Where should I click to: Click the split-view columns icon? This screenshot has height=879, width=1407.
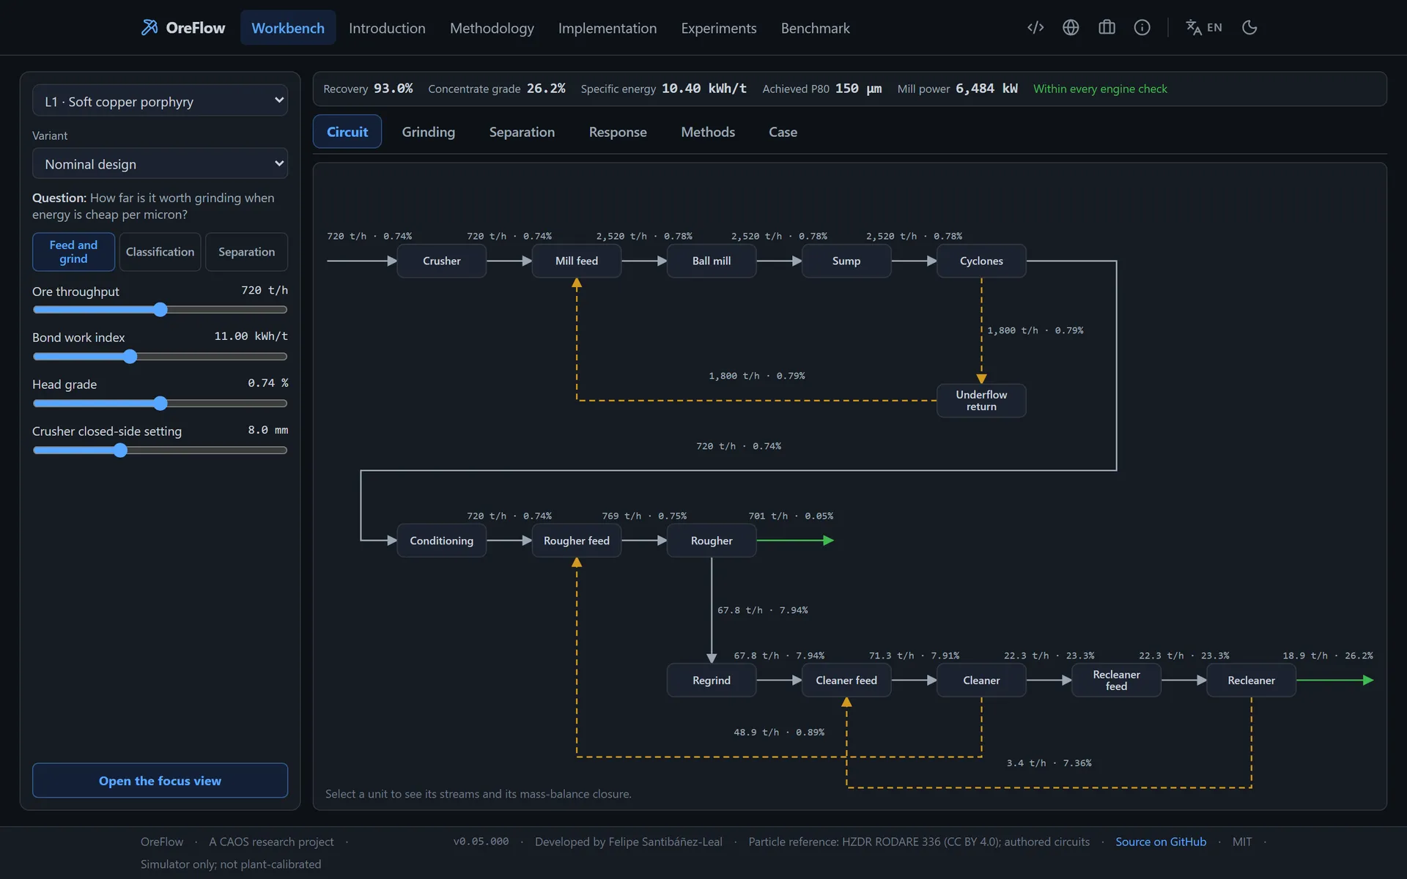pyautogui.click(x=1107, y=28)
